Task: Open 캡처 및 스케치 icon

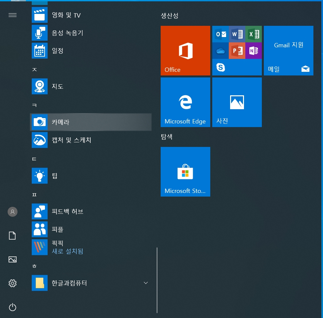Action: tap(40, 140)
